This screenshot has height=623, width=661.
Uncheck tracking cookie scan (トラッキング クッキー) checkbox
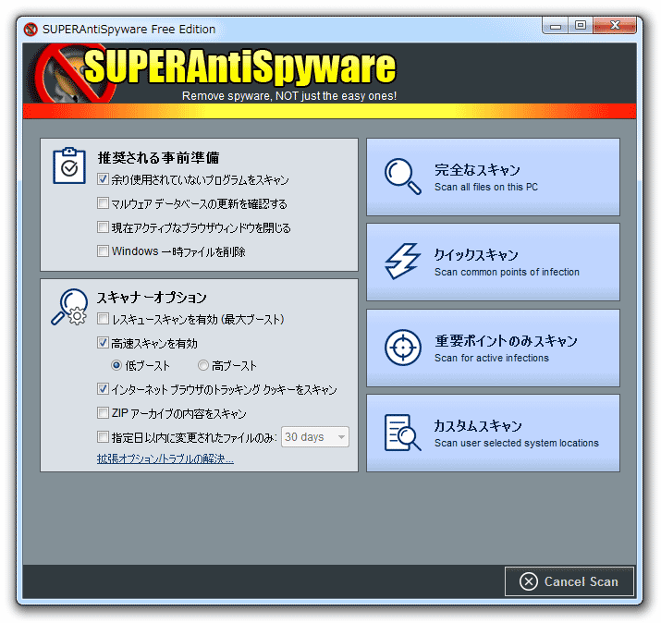(103, 388)
